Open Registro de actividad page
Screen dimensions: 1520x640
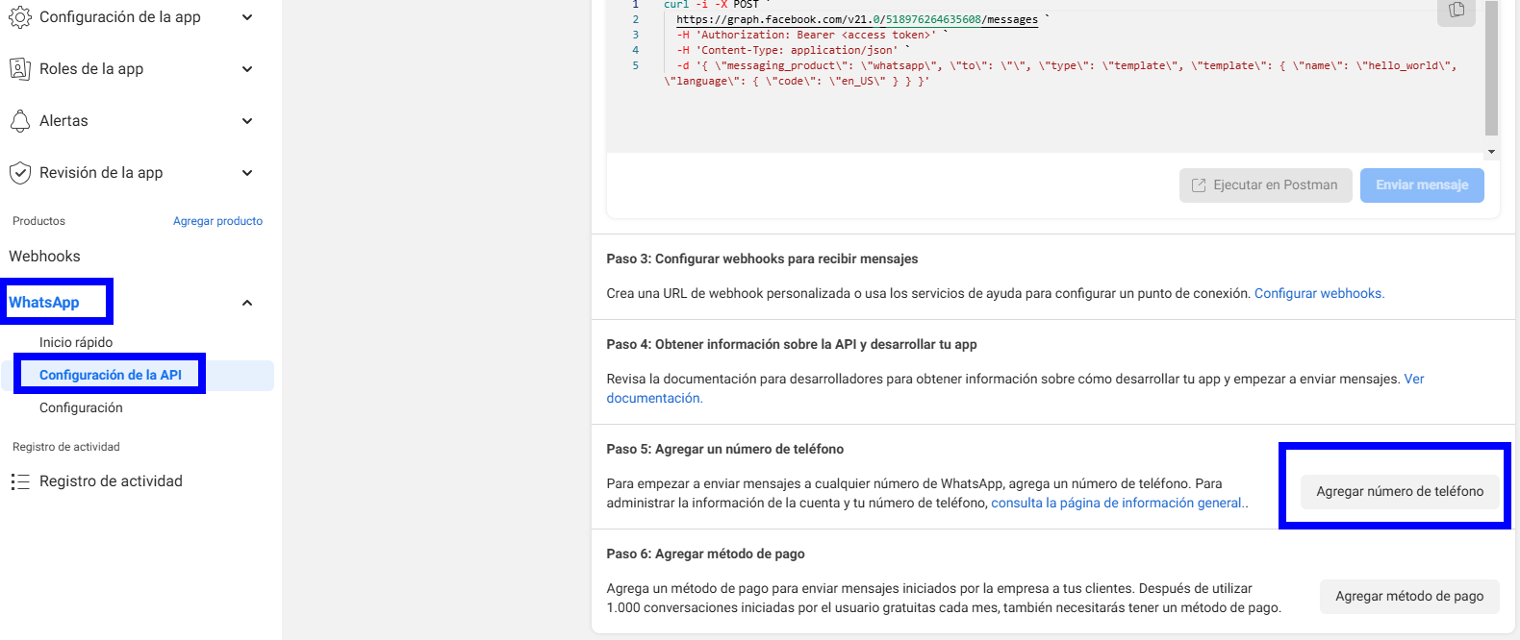pyautogui.click(x=111, y=481)
